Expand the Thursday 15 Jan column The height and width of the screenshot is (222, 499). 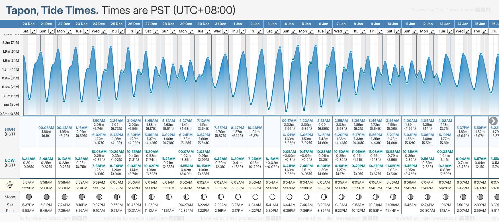(x=484, y=31)
